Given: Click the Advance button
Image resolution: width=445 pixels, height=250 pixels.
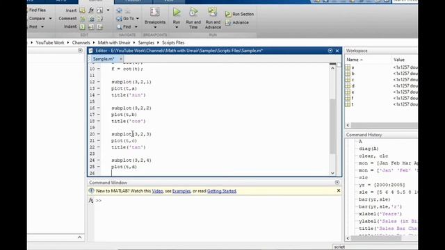Looking at the screenshot, I should pos(237,22).
